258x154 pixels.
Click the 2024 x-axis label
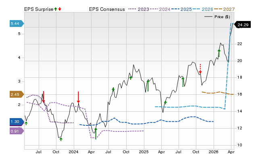point(73,152)
